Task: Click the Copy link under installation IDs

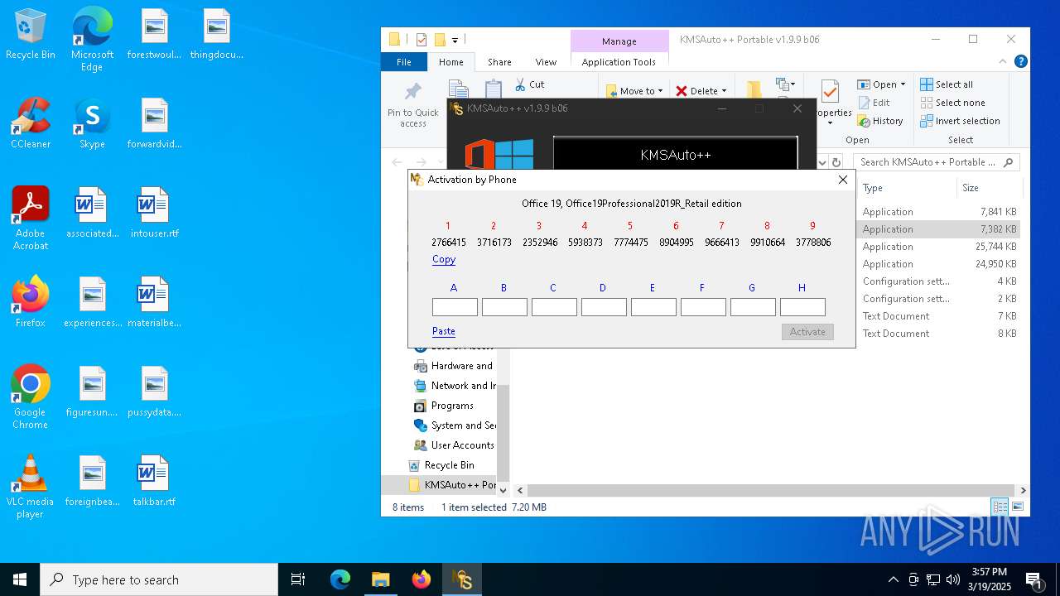Action: 444,259
